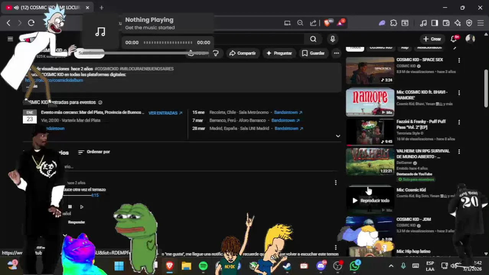The image size is (489, 275).
Task: Click the Compartir button
Action: [242, 53]
